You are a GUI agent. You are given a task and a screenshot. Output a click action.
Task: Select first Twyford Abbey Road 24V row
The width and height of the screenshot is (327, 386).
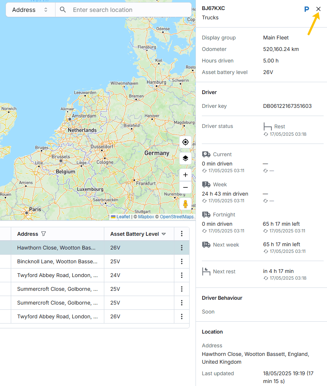coord(57,275)
